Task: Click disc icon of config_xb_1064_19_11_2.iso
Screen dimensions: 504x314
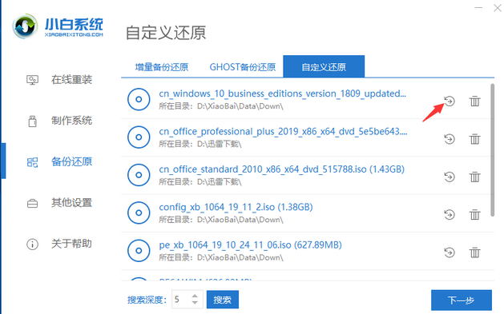Action: click(x=139, y=213)
